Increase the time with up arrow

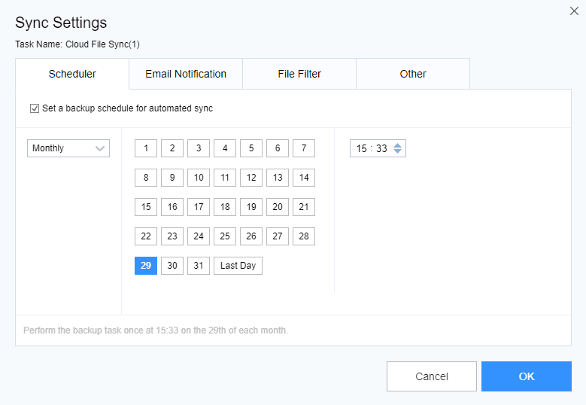click(398, 145)
